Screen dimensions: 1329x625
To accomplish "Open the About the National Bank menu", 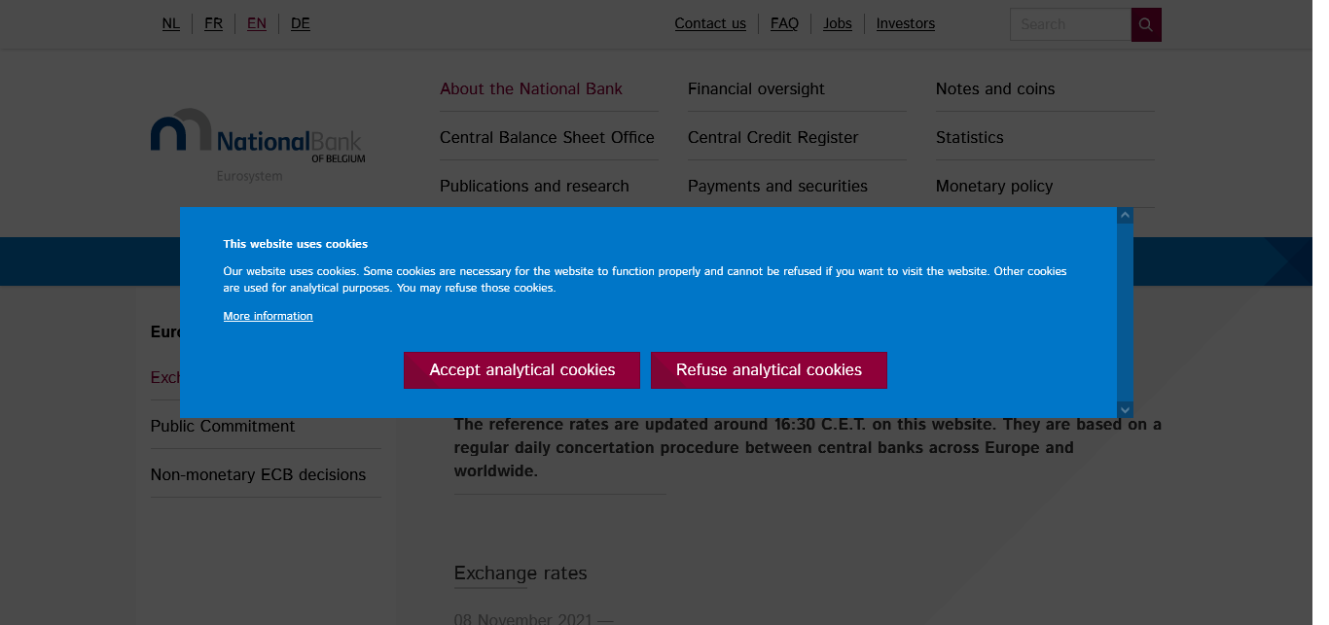I will [x=531, y=88].
